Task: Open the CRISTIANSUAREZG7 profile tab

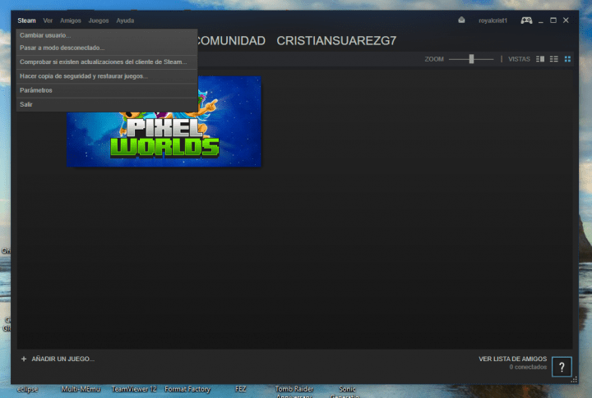Action: [x=336, y=41]
